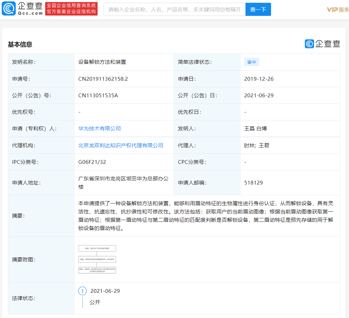Click the 查一下 search button
Image resolution: width=349 pixels, height=318 pixels.
pyautogui.click(x=258, y=9)
